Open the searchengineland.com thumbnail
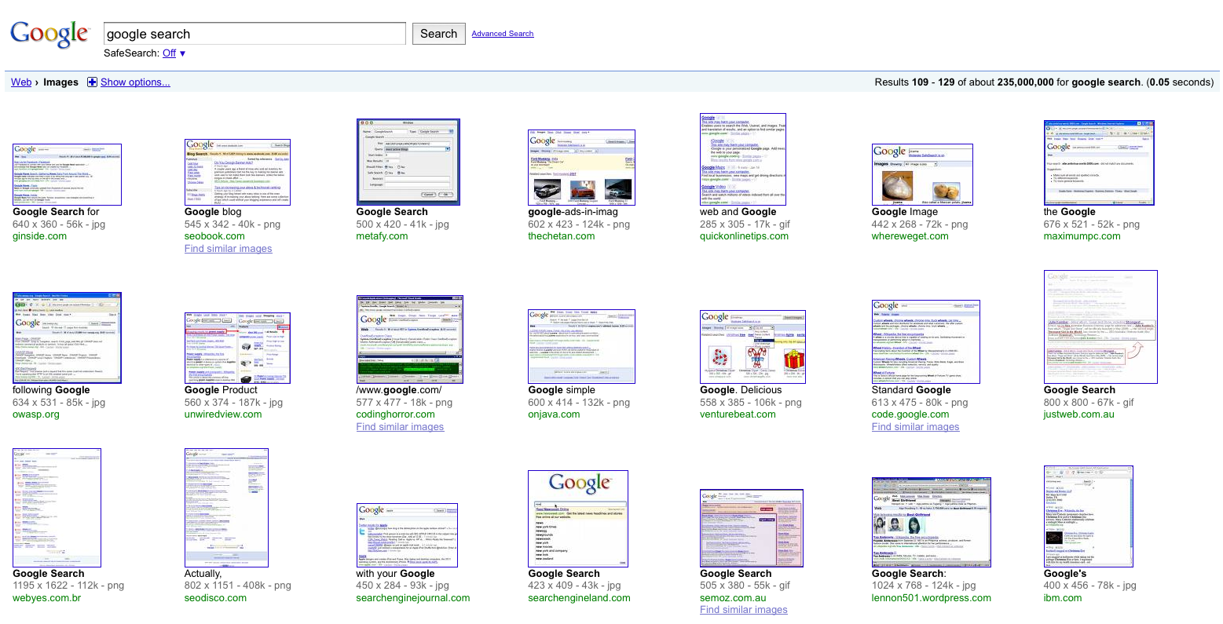Screen dimensions: 1223x624 pos(578,519)
